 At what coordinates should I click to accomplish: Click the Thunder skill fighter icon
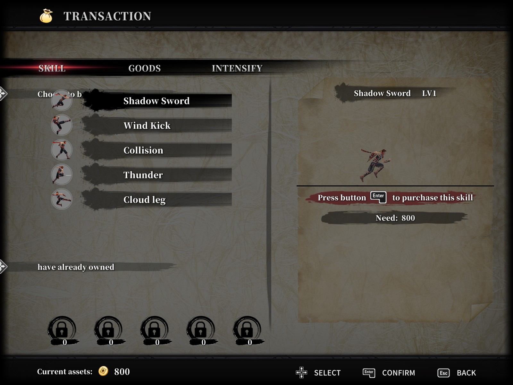(62, 175)
